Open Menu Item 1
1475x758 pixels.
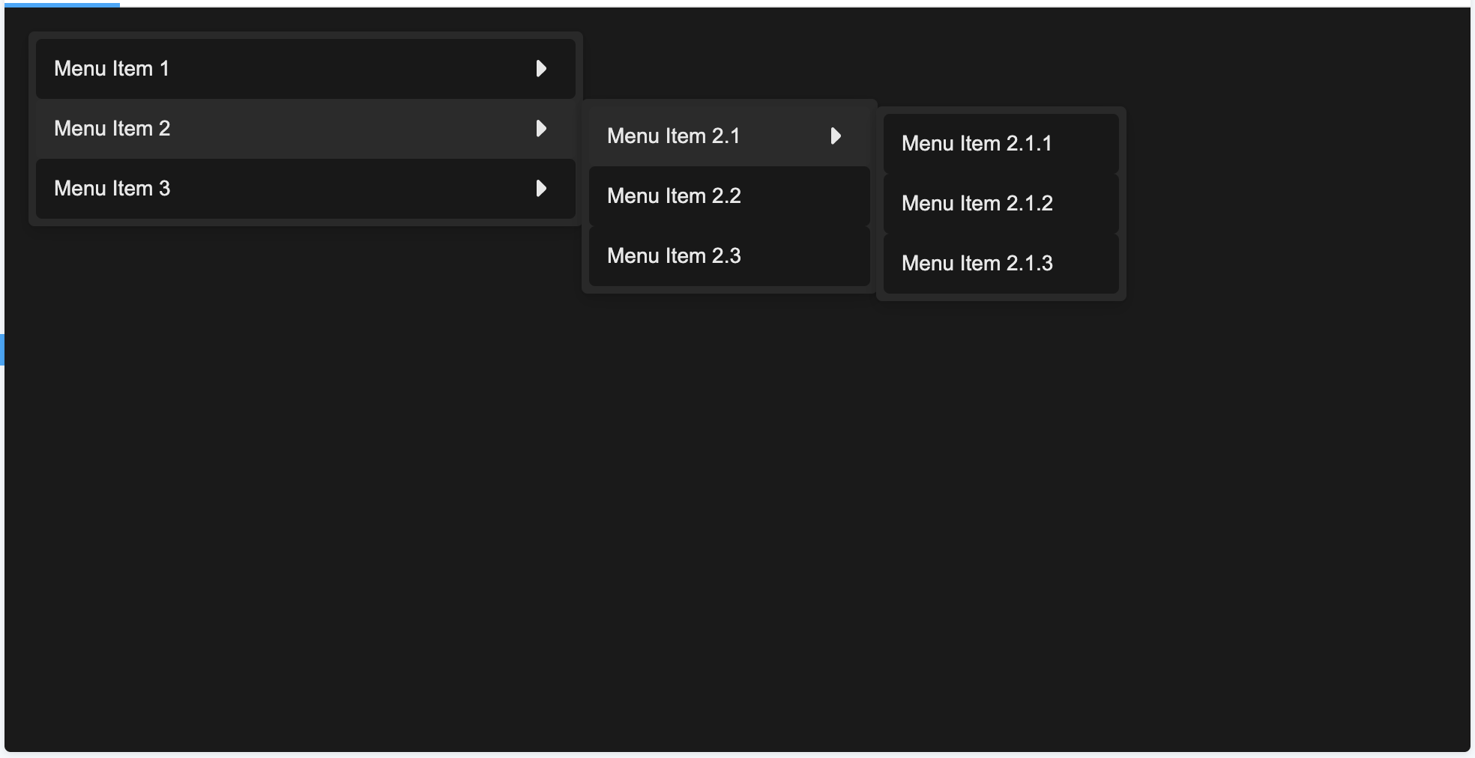tap(306, 69)
